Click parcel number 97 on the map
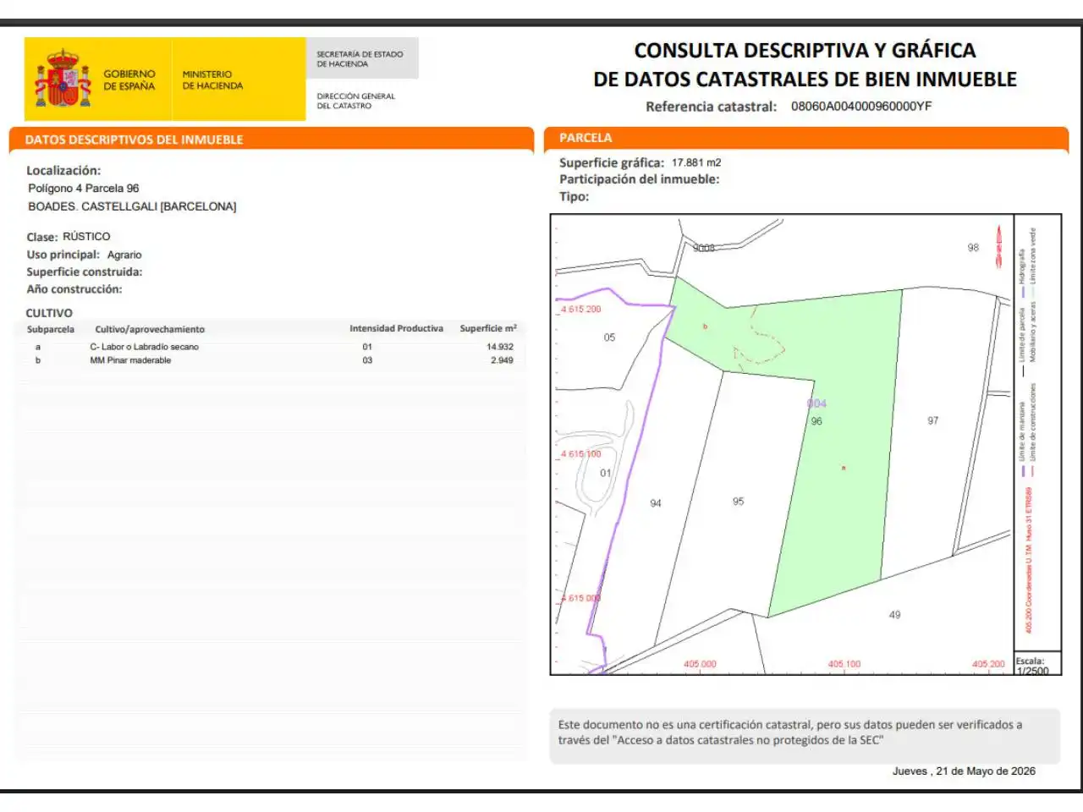The image size is (1083, 812). (932, 420)
